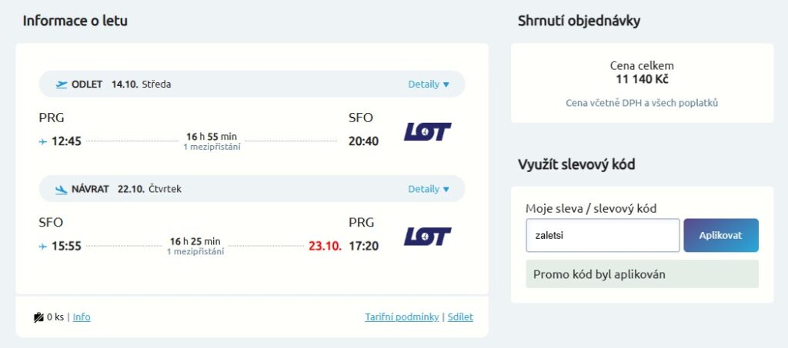Expand Detaily for the 22.10. return flight
This screenshot has height=348, width=788.
429,189
